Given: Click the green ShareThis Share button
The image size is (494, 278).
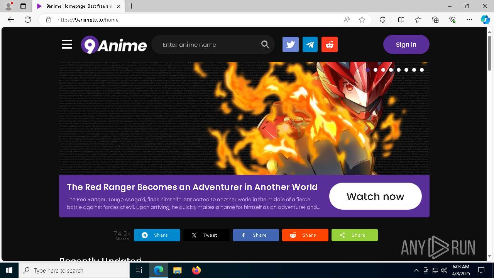Looking at the screenshot, I should (x=354, y=235).
